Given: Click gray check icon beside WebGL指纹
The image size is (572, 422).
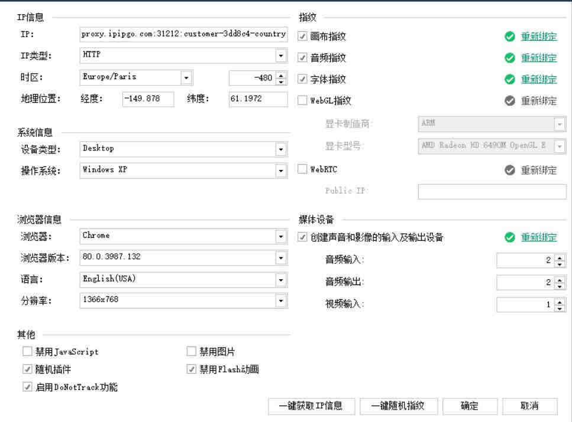Looking at the screenshot, I should (x=510, y=101).
